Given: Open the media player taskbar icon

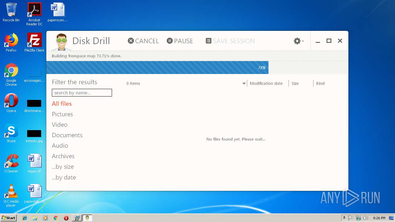Looking at the screenshot, I should click(45, 218).
